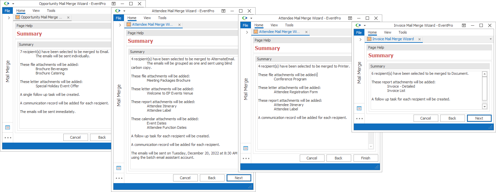Viewport: 496px width, 192px height.
Task: Close the Invoice Mail Merge Wizard document tab
Action: 420,39
